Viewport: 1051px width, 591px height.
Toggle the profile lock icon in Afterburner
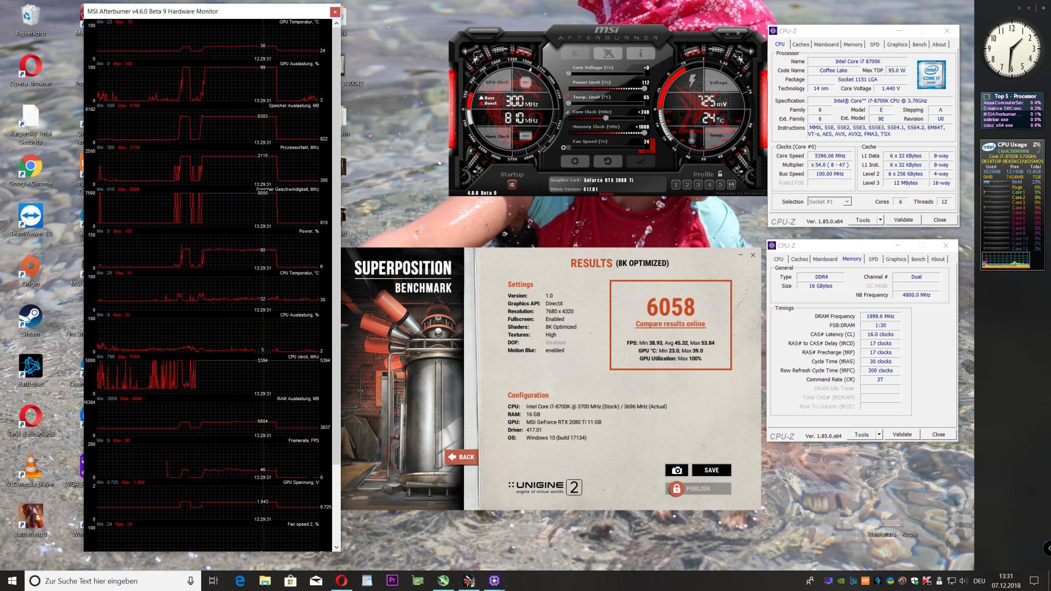tap(720, 174)
